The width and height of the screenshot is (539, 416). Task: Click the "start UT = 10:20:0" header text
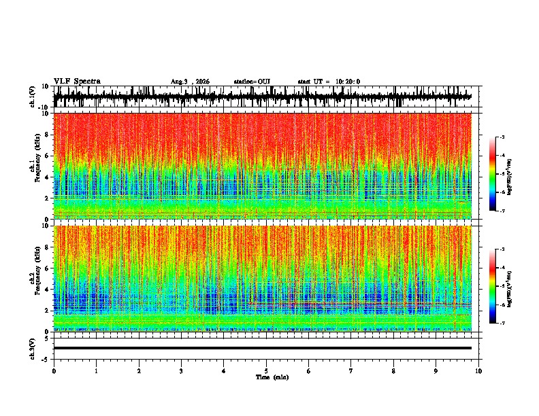click(x=329, y=82)
